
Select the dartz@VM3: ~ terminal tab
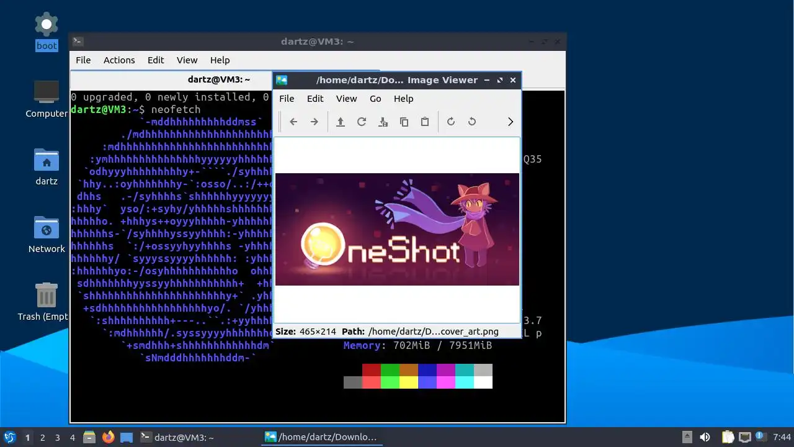point(218,79)
